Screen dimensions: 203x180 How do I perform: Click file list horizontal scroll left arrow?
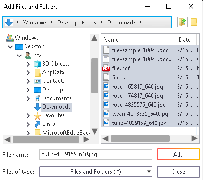[x=105, y=138]
